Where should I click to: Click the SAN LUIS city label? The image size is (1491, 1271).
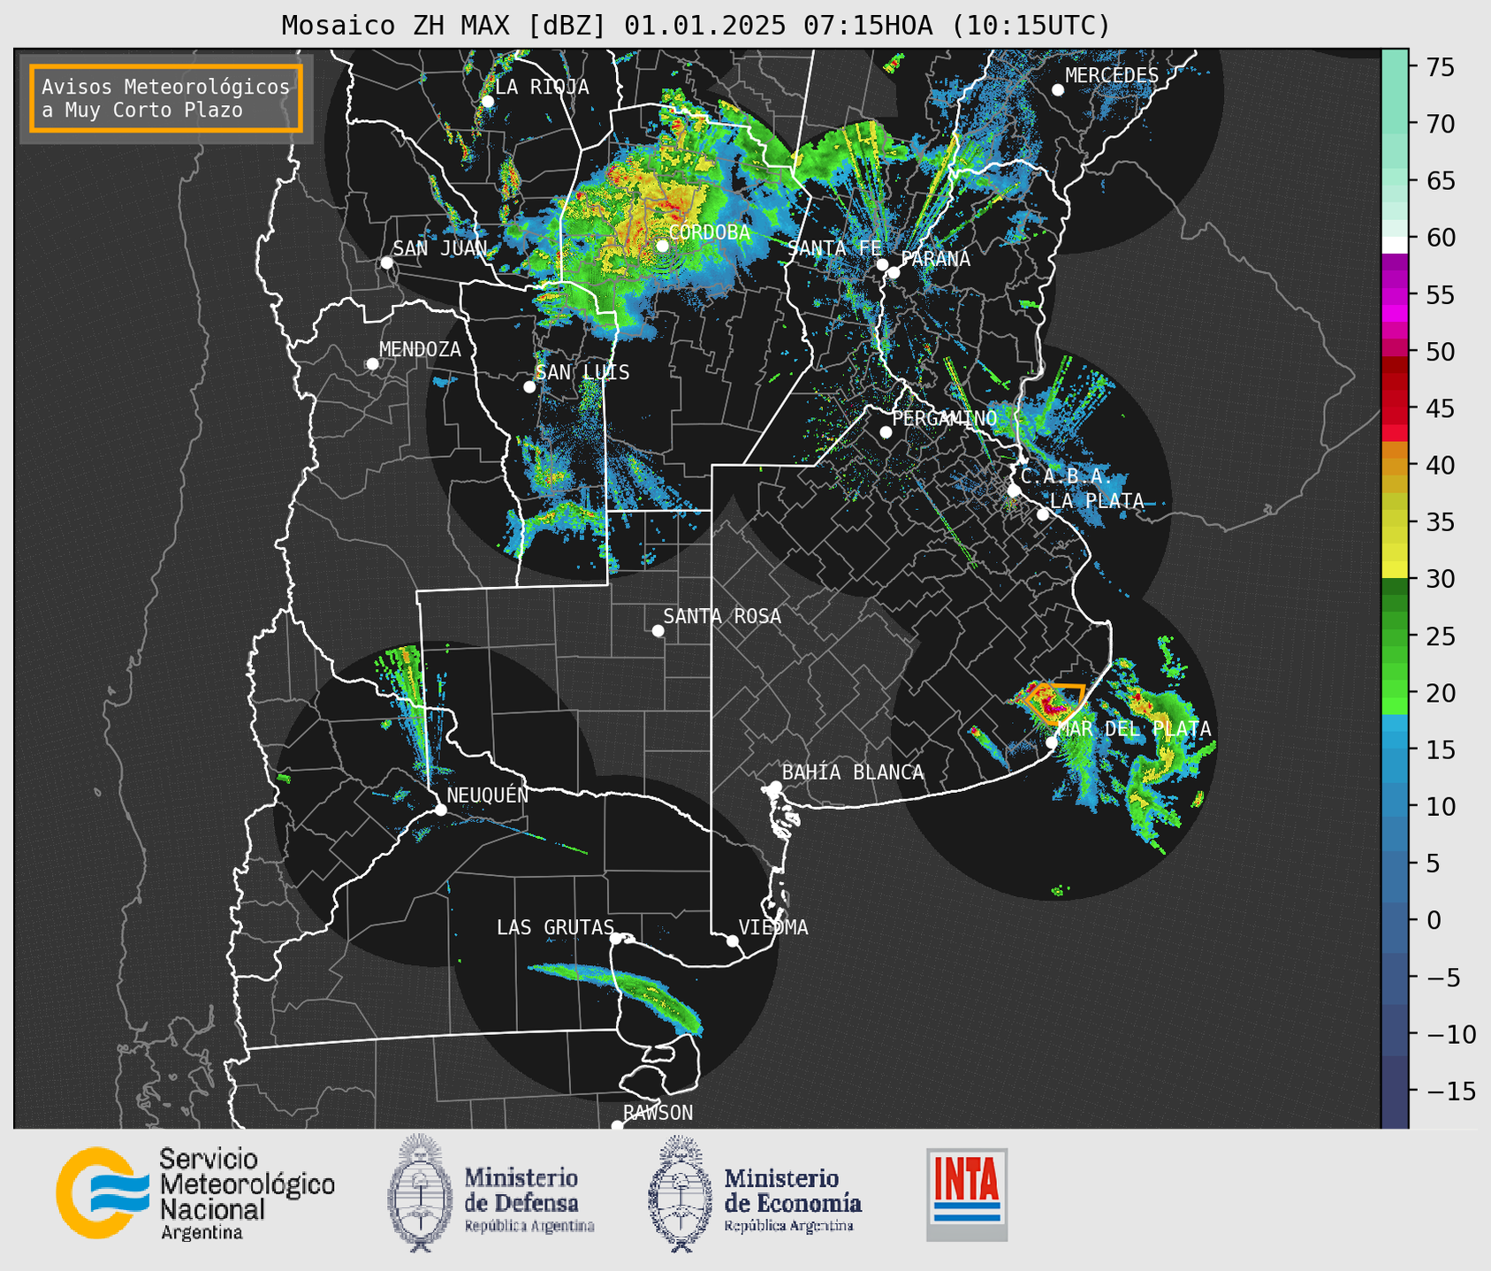[582, 372]
